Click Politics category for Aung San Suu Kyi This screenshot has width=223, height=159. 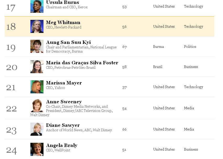(x=190, y=47)
